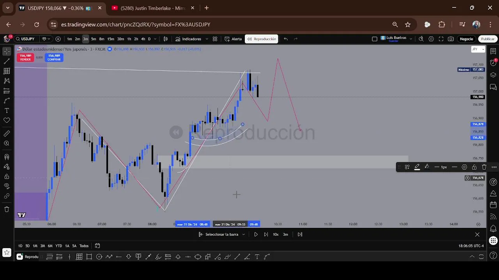Select the Todos date range
This screenshot has width=499, height=280.
point(84,246)
